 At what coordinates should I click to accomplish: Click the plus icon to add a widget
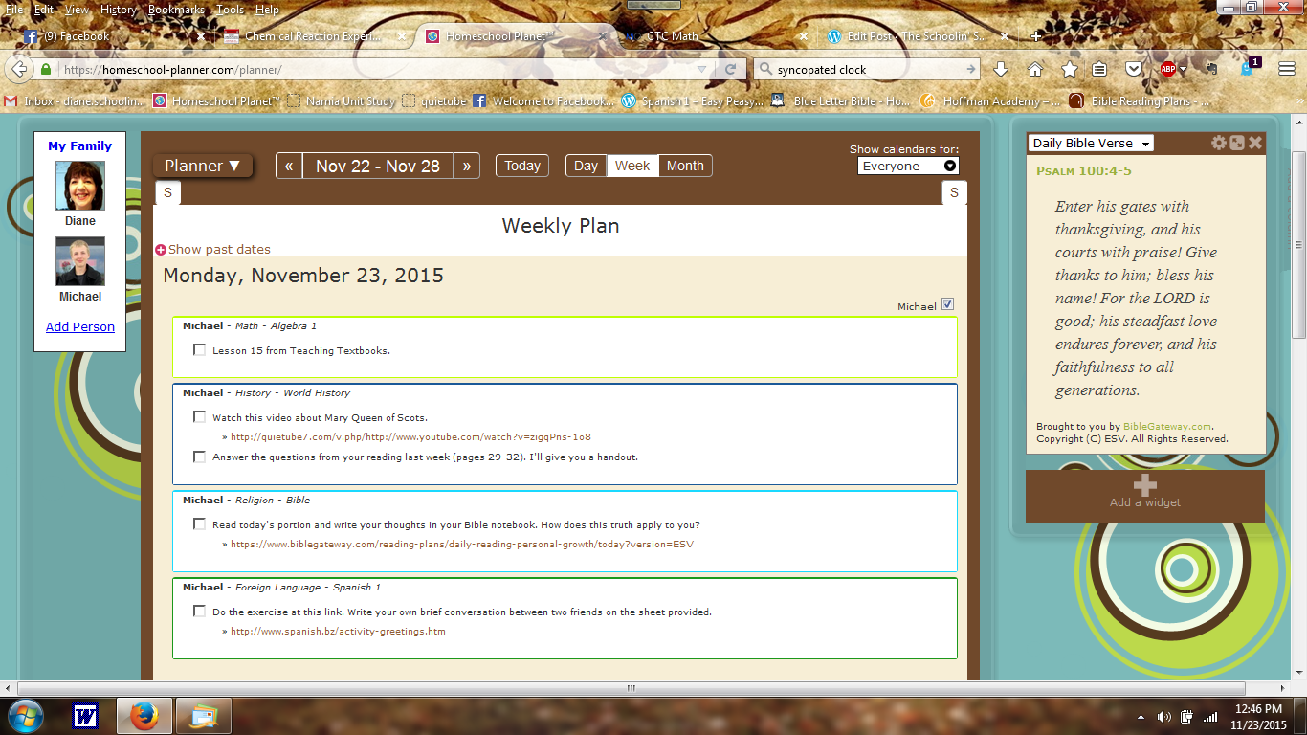pyautogui.click(x=1144, y=485)
